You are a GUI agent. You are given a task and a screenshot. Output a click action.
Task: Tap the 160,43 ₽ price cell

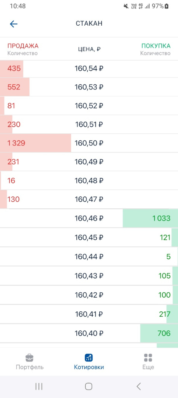click(89, 276)
